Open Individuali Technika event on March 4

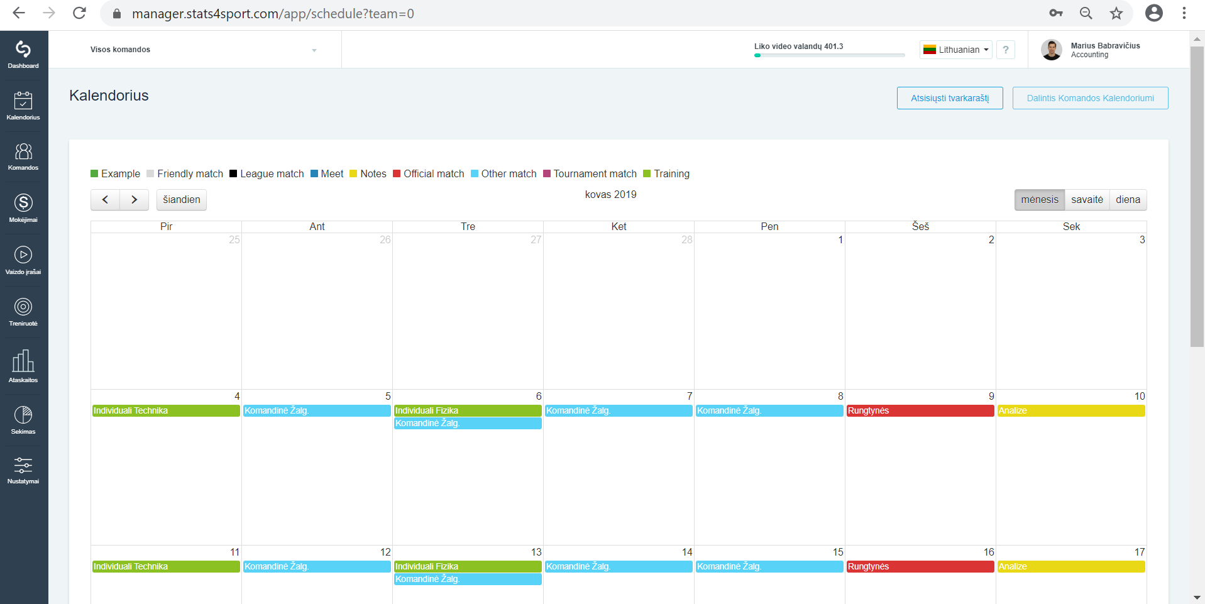tap(166, 410)
